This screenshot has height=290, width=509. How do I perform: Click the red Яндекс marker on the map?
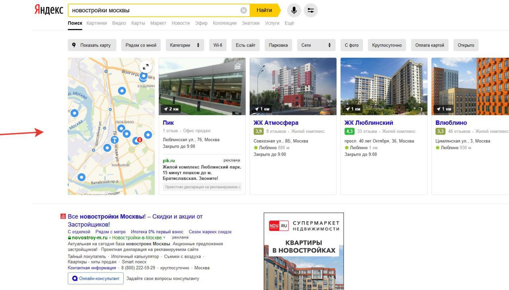[139, 140]
